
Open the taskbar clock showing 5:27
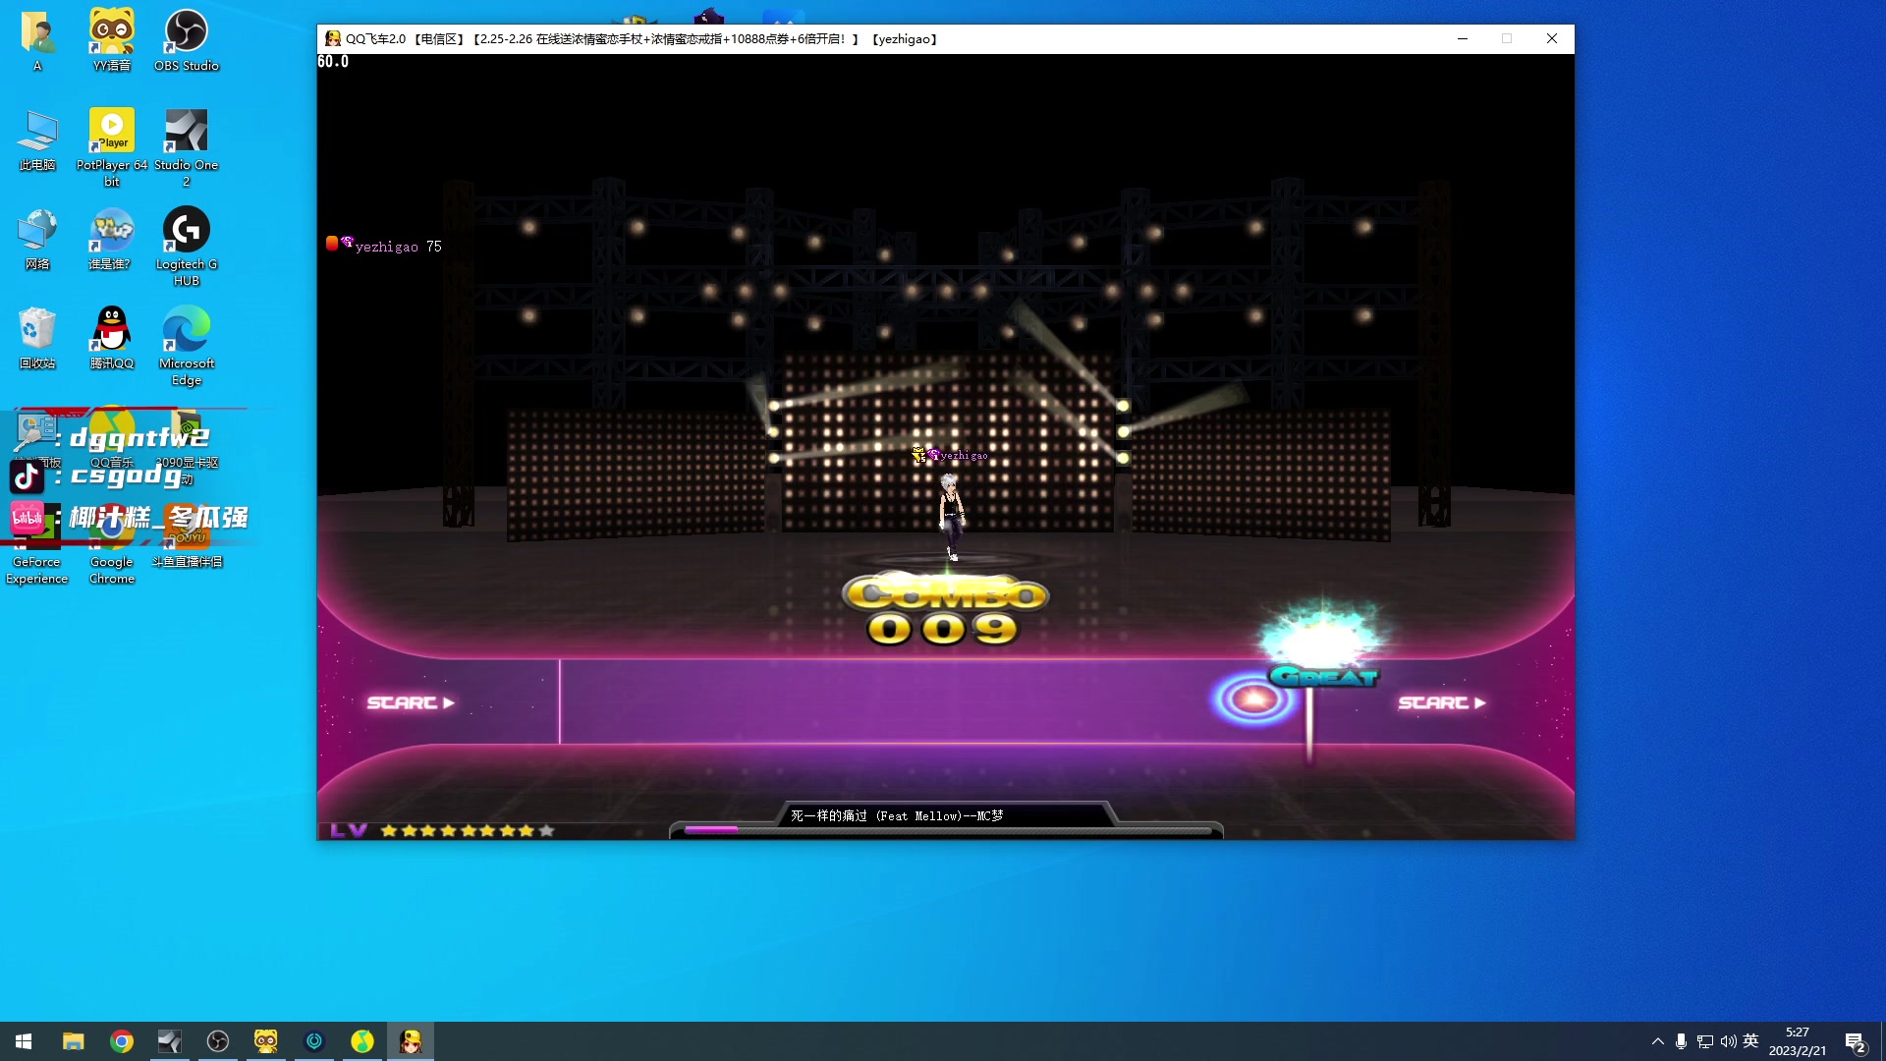(x=1798, y=1041)
